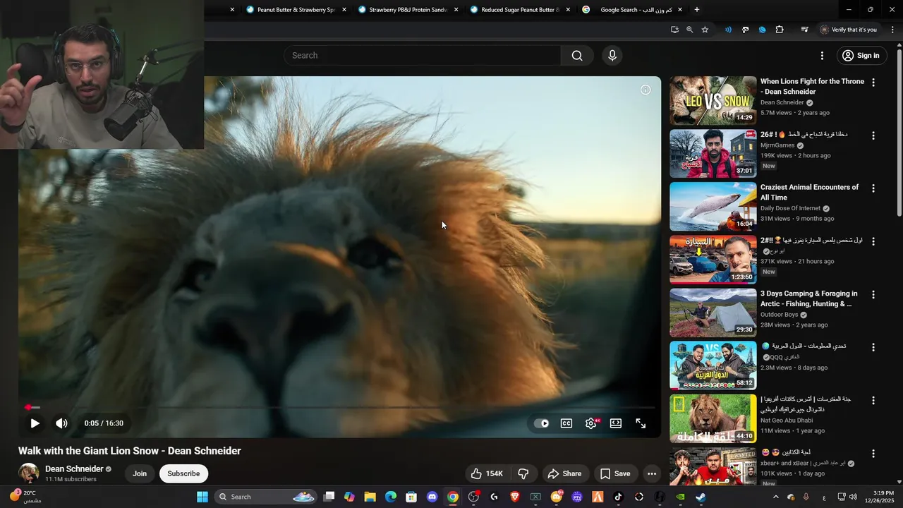Open the weather widget showing 20°C

[x=25, y=497]
